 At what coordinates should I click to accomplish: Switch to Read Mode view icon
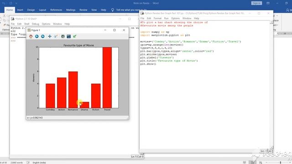(x=245, y=163)
